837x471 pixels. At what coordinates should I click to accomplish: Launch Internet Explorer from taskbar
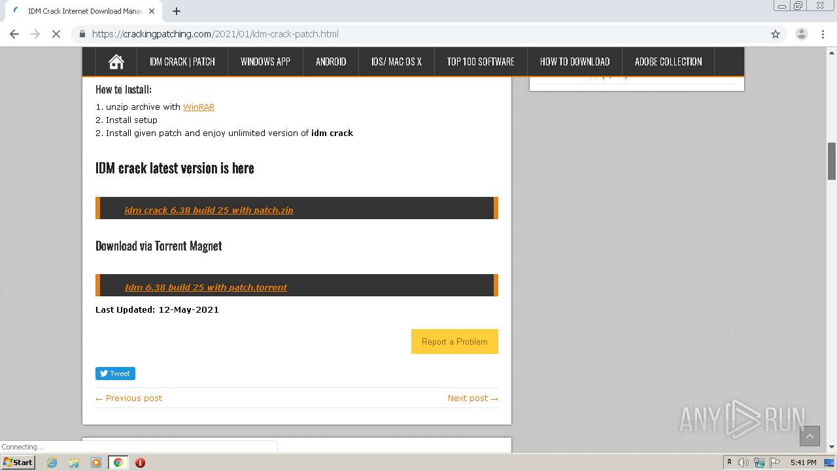52,462
